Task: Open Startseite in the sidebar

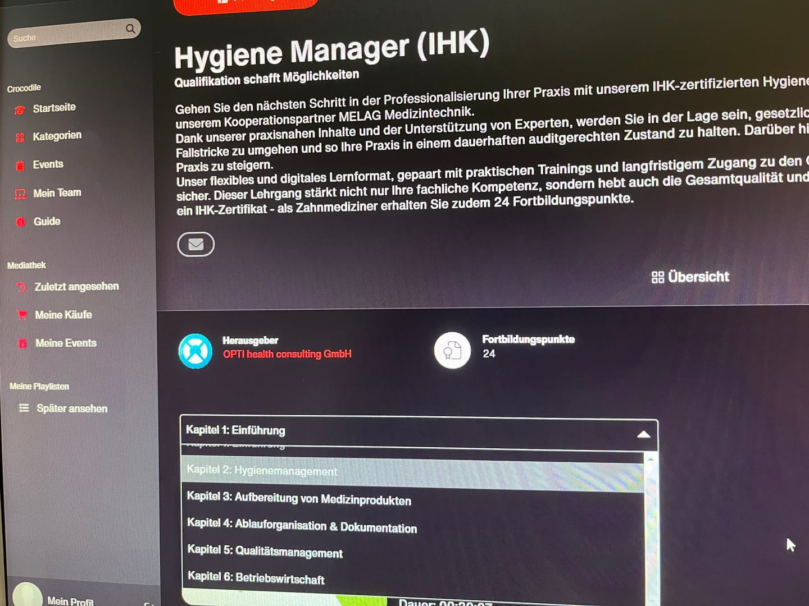Action: tap(54, 108)
